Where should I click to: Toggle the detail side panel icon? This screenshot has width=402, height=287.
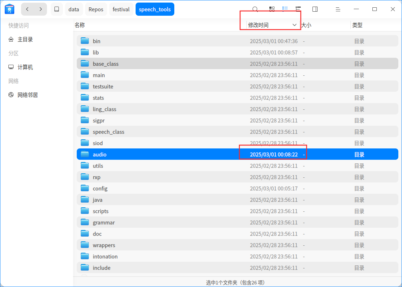[315, 9]
